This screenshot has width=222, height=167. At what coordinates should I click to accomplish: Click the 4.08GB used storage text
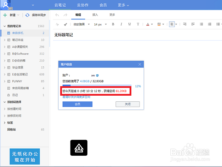pyautogui.click(x=85, y=81)
